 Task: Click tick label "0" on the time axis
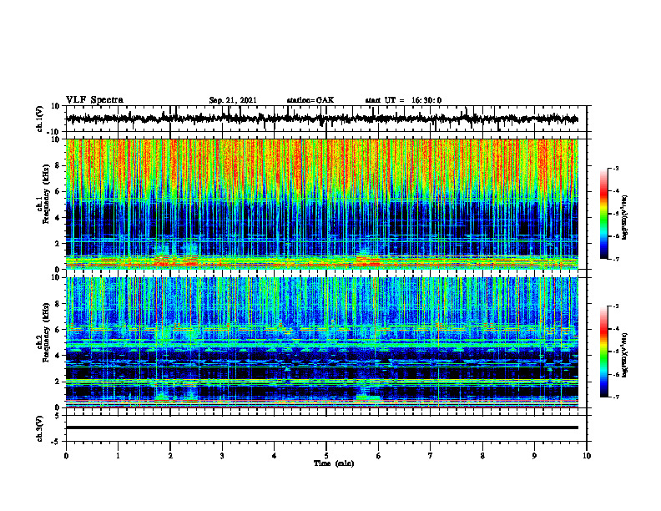(66, 456)
